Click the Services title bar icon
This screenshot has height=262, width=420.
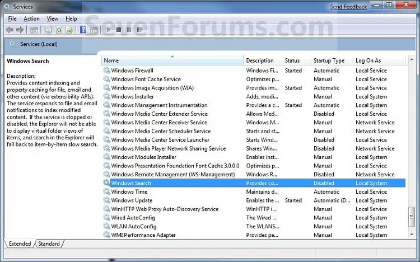(x=7, y=6)
